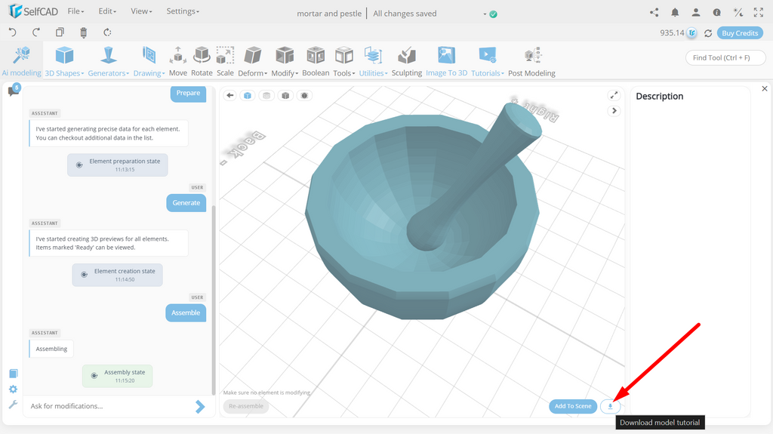
Task: Click the undo arrow icon
Action: tap(12, 32)
